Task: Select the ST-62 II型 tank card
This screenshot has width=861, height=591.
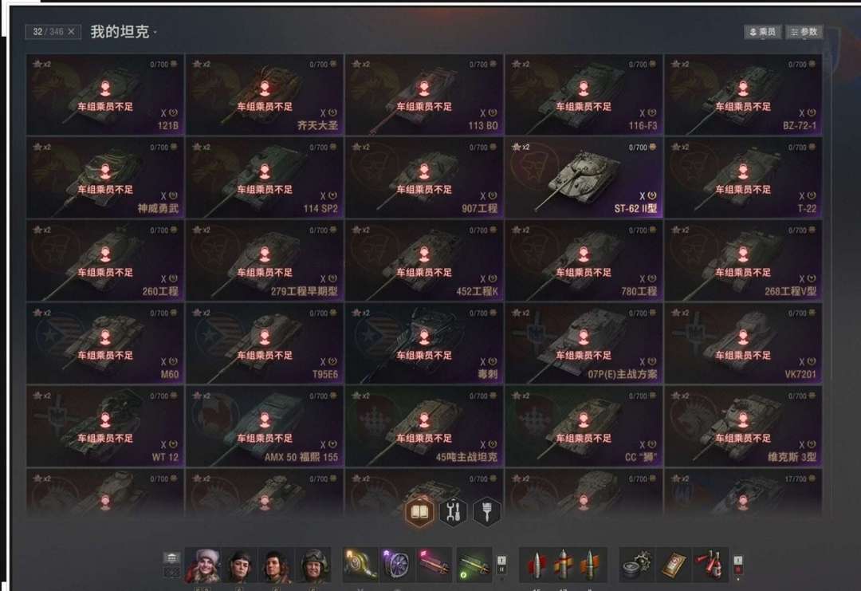Action: click(584, 177)
